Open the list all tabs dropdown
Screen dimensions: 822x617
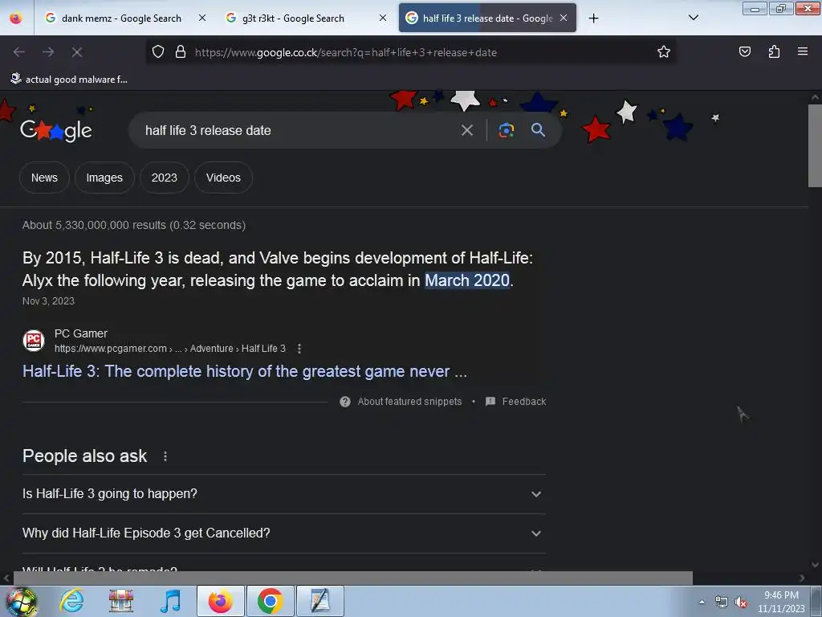pyautogui.click(x=693, y=18)
